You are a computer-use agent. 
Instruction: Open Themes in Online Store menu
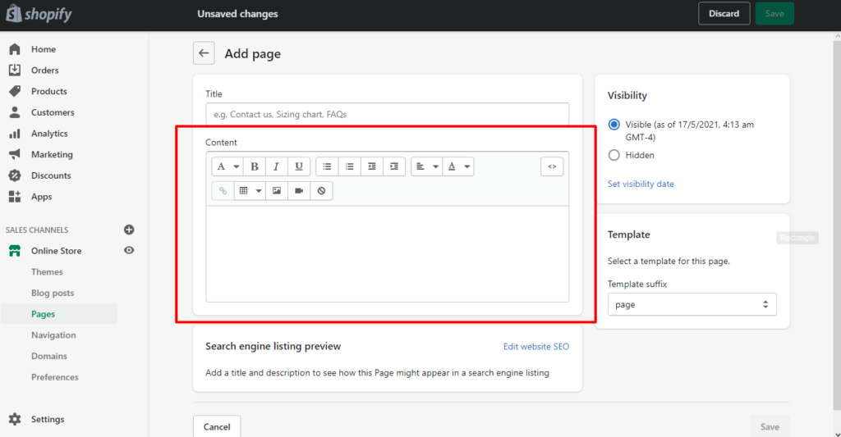[47, 272]
